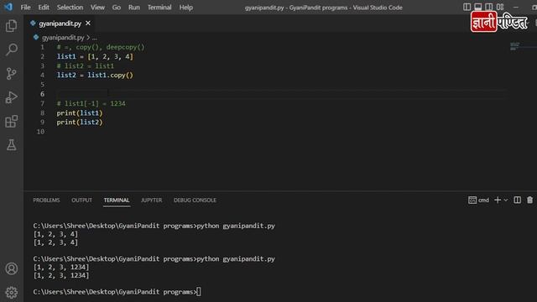The width and height of the screenshot is (537, 302).
Task: Open the Run menu
Action: [134, 8]
